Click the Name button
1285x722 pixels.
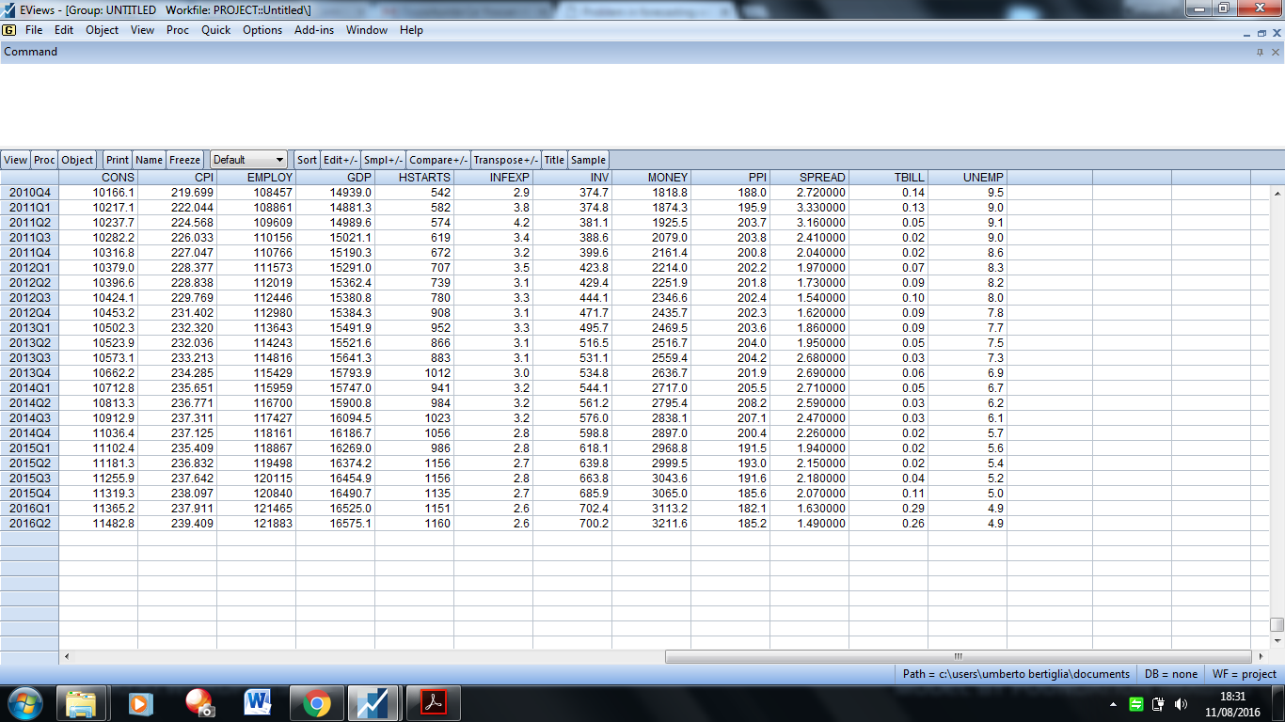(x=150, y=160)
